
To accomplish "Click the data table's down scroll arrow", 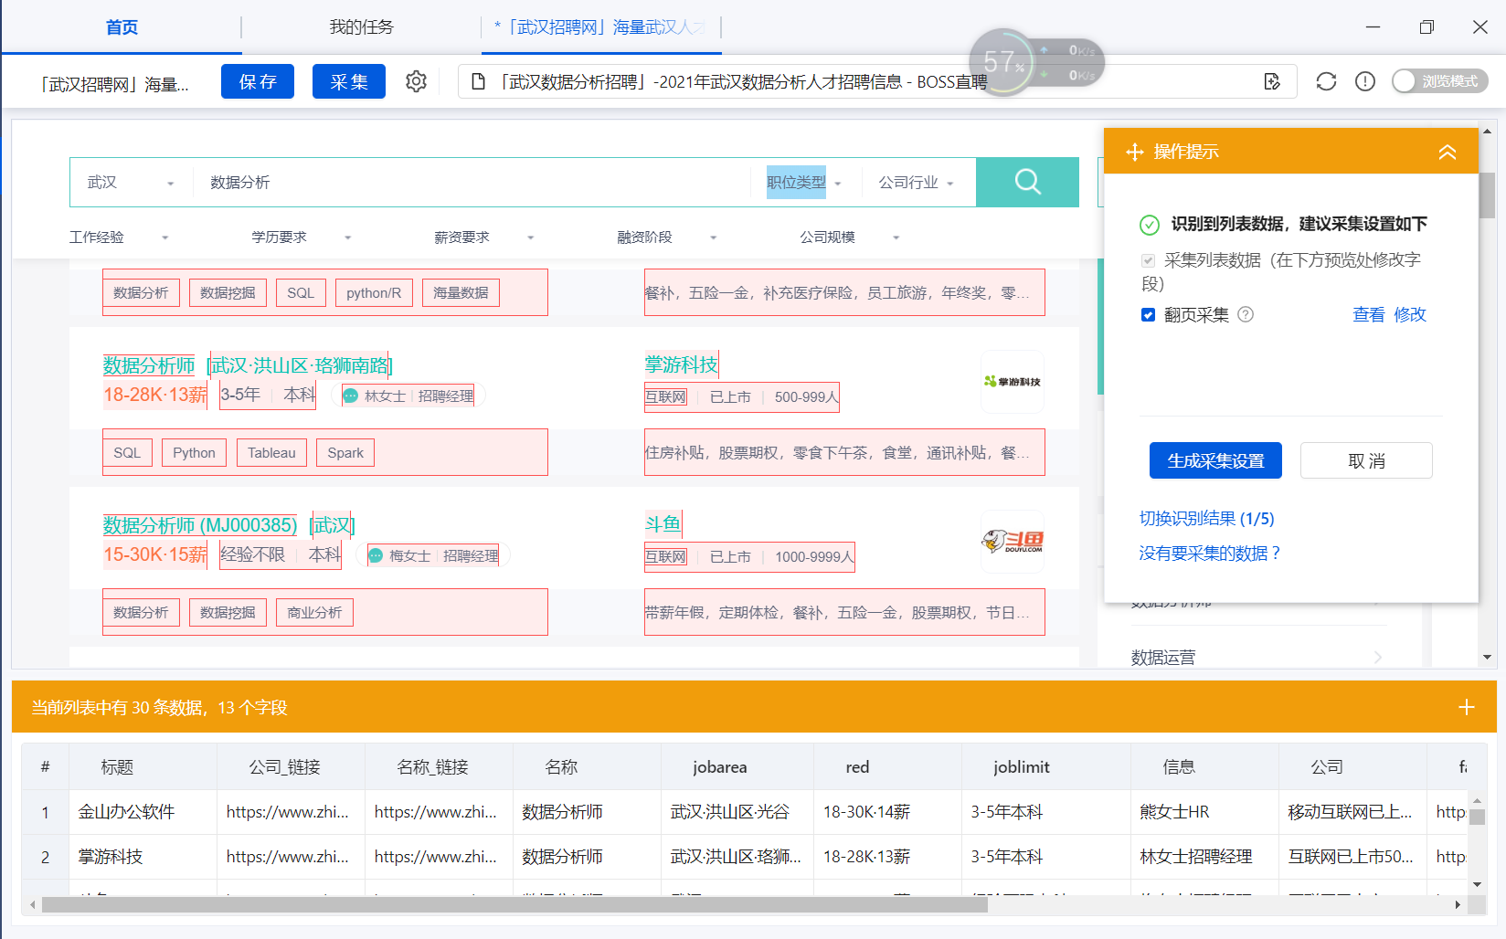I will tap(1477, 884).
